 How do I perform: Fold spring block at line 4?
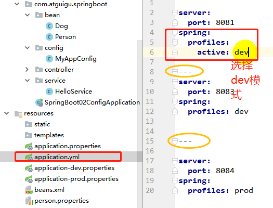pyautogui.click(x=175, y=33)
